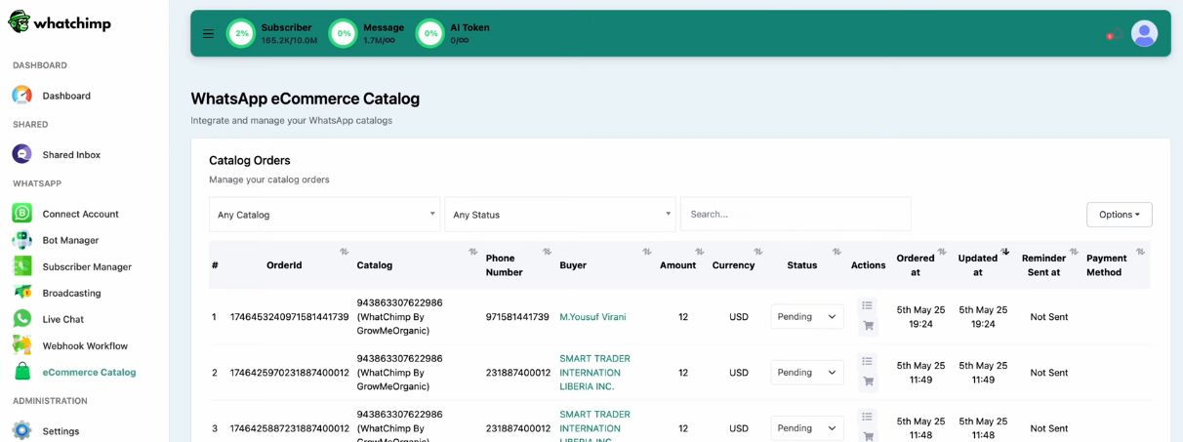
Task: Open Shared Inbox menu item
Action: pos(71,154)
